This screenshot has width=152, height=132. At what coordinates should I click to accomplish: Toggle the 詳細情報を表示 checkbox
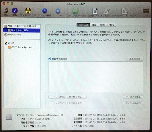50,59
